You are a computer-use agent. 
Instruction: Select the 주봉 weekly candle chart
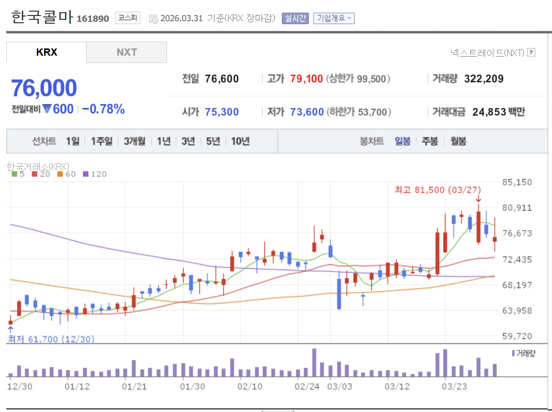click(430, 141)
